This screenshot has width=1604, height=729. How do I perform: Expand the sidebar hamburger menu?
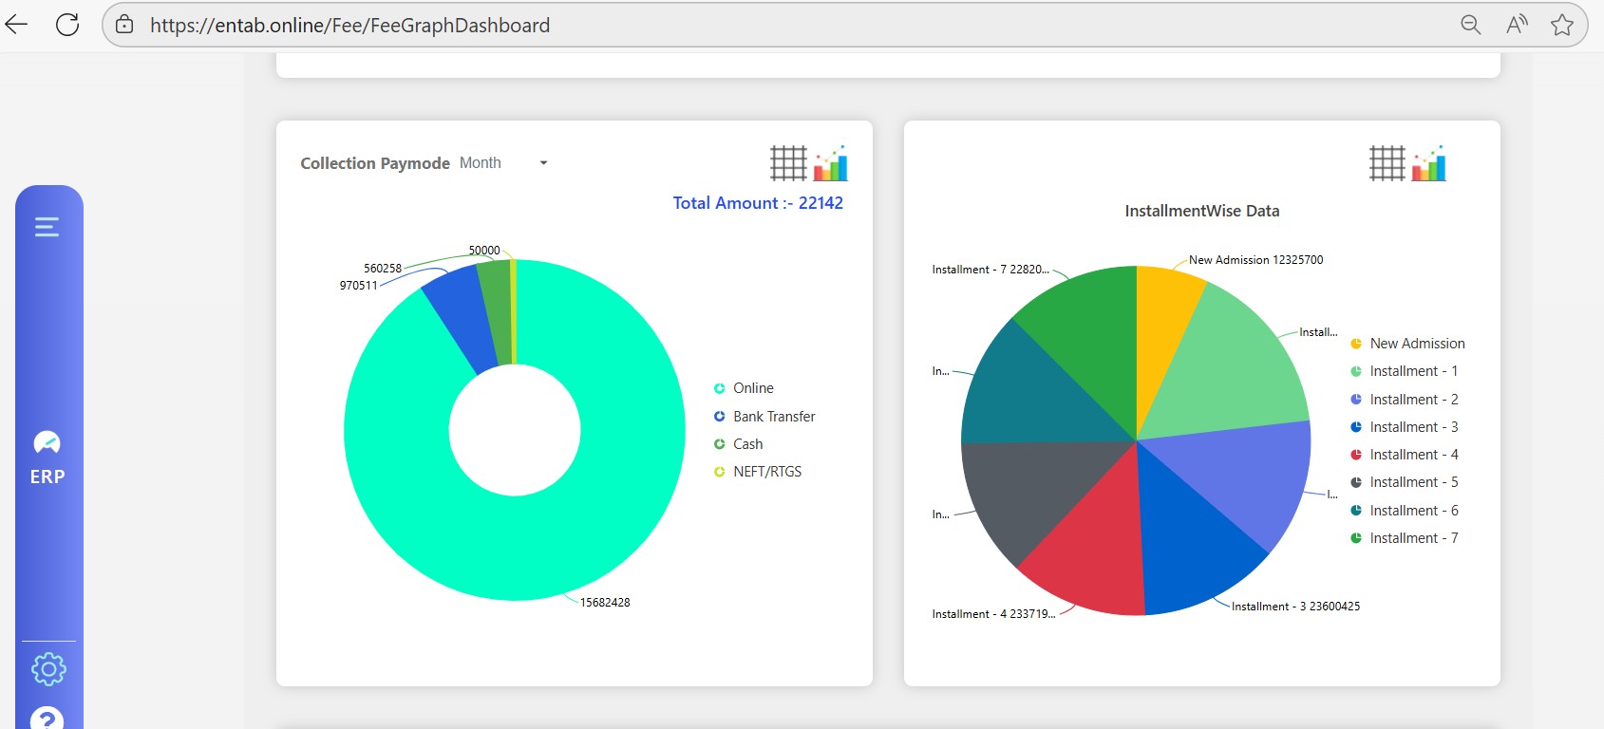coord(47,227)
